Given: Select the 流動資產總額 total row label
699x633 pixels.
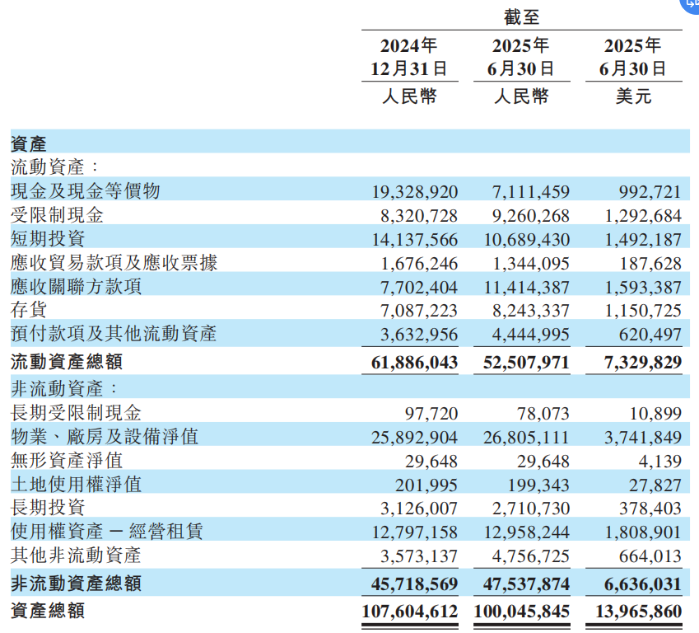Looking at the screenshot, I should (x=67, y=362).
